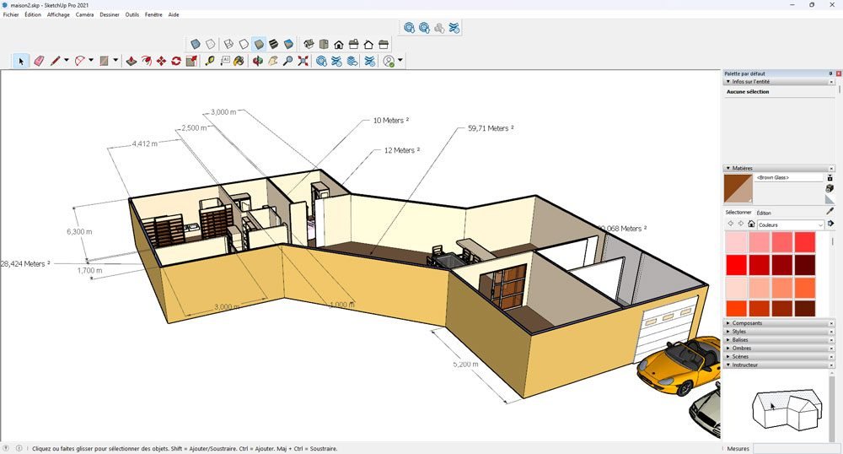
Task: Open the Dessiner menu
Action: 110,14
